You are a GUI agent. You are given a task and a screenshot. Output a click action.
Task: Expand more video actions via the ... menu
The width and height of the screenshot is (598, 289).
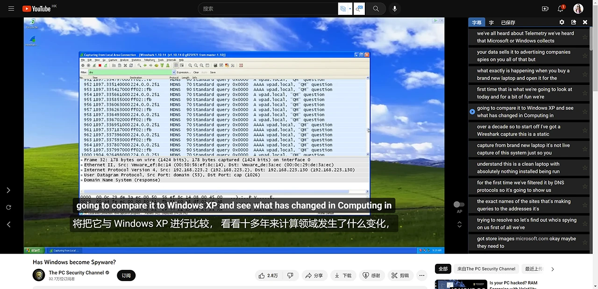point(421,275)
